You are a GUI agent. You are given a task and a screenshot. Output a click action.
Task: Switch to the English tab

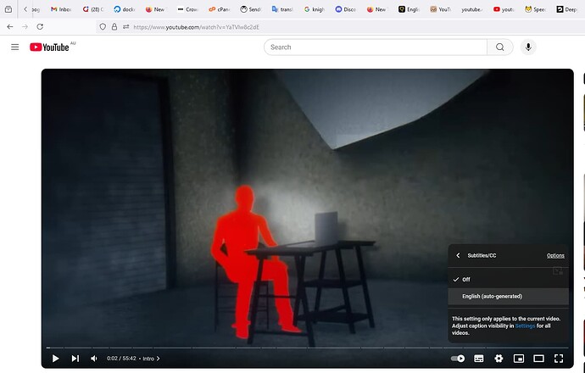(409, 9)
